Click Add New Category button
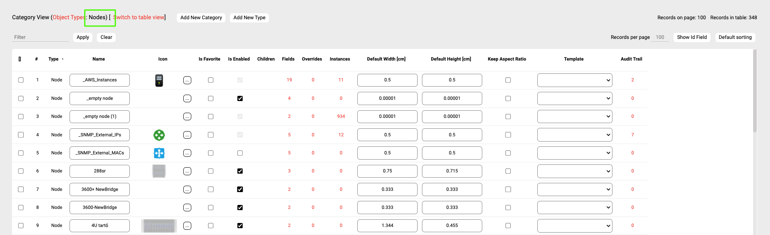This screenshot has width=770, height=235. click(201, 18)
